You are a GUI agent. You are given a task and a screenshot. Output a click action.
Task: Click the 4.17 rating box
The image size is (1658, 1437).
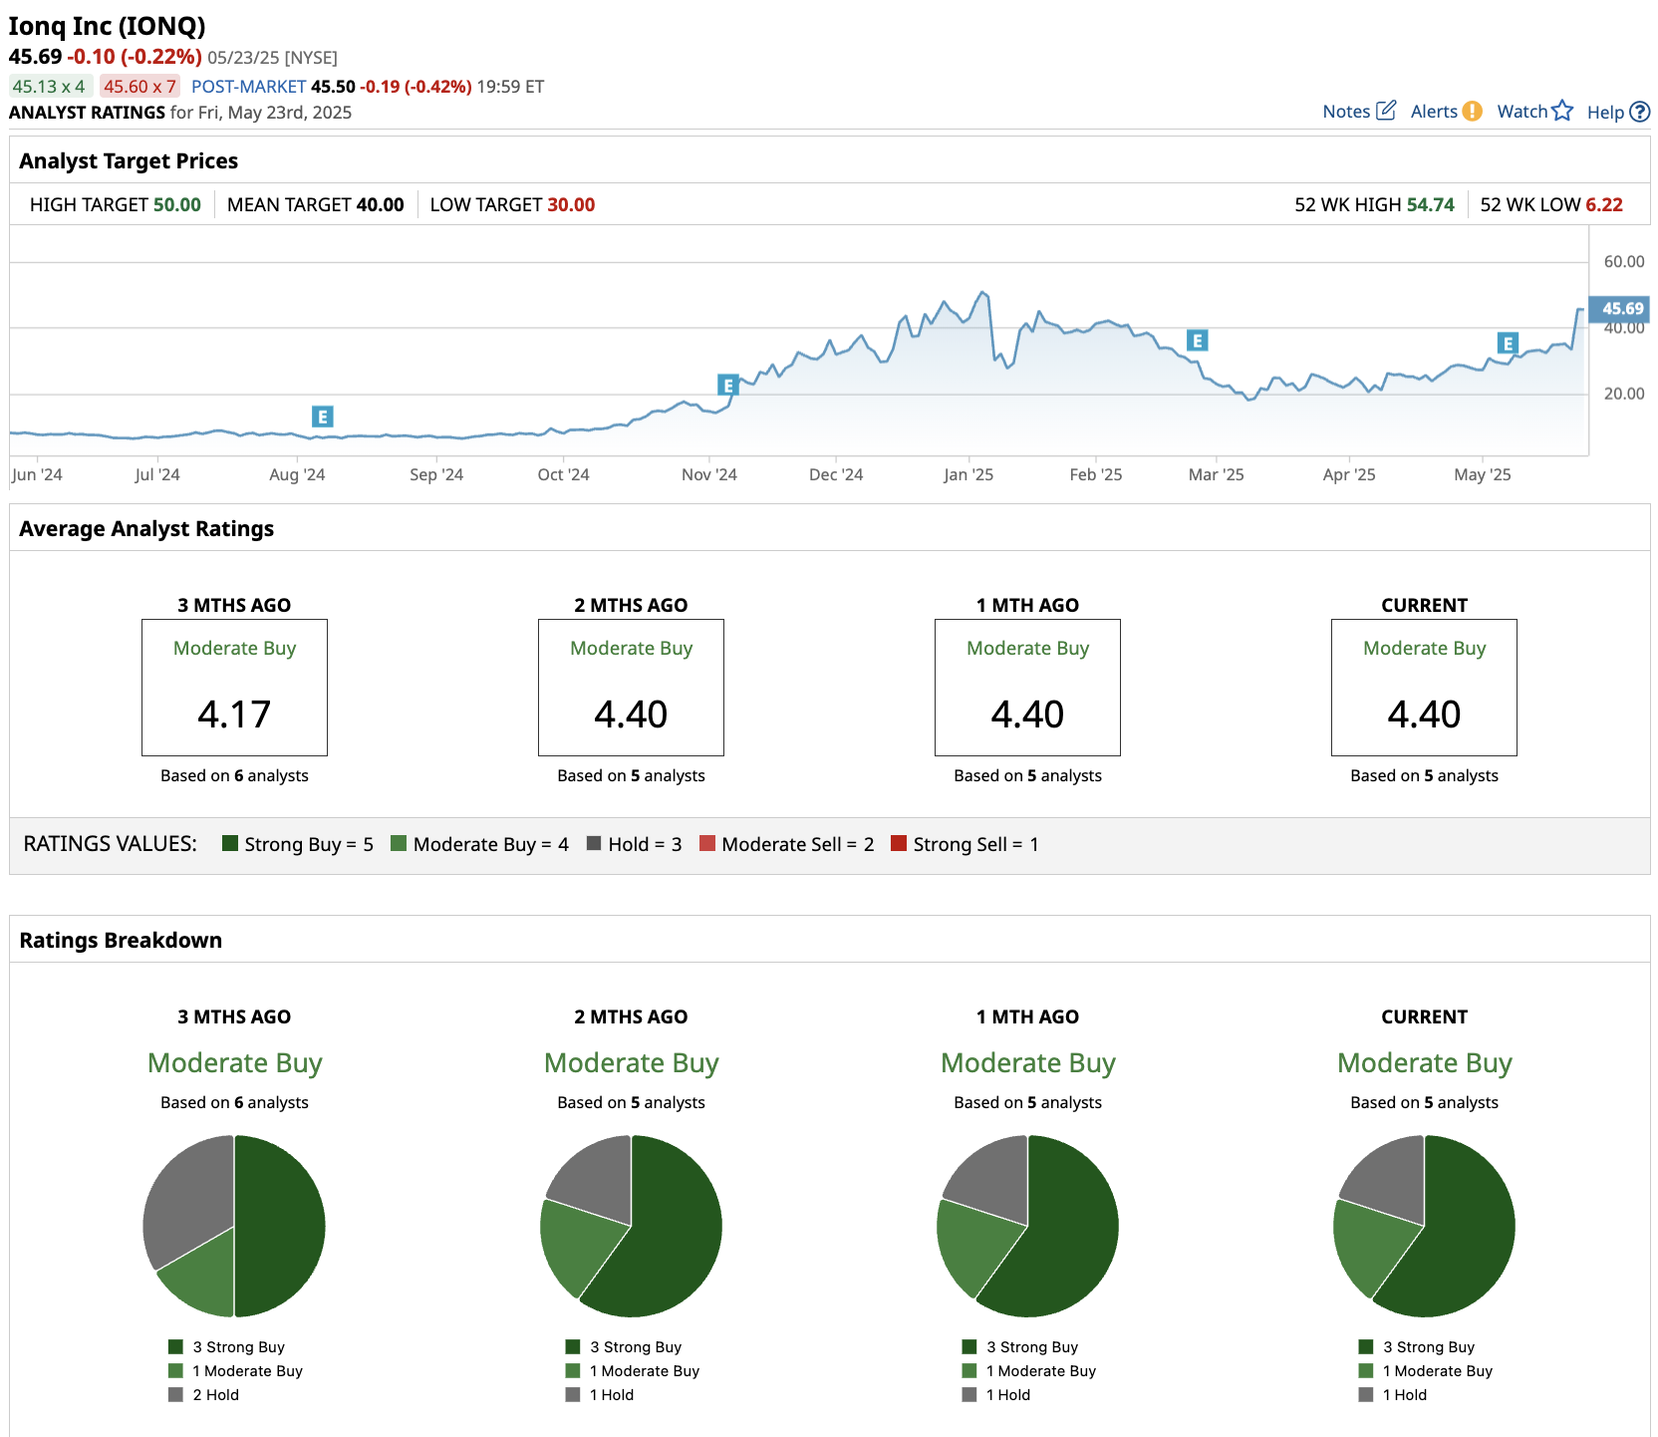click(234, 688)
